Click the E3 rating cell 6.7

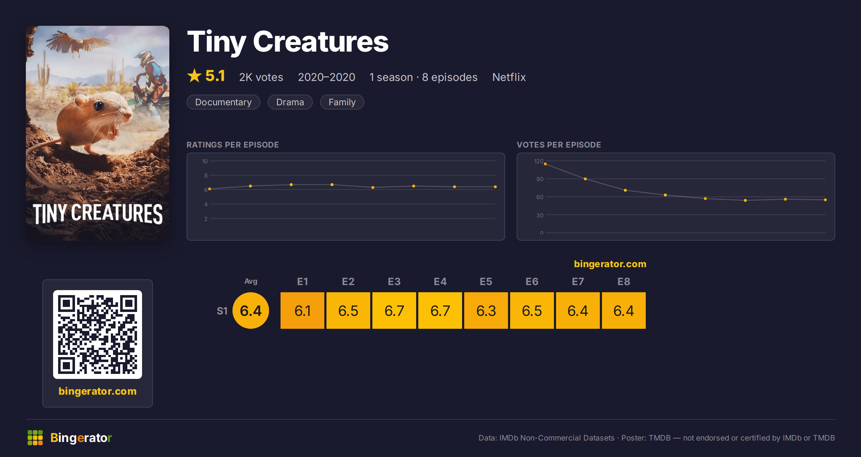394,311
